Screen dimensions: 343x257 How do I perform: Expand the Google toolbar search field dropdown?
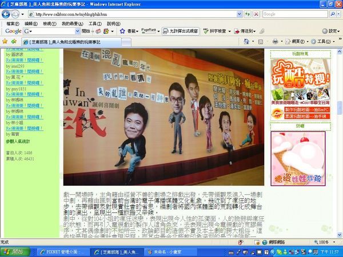[x=77, y=31]
